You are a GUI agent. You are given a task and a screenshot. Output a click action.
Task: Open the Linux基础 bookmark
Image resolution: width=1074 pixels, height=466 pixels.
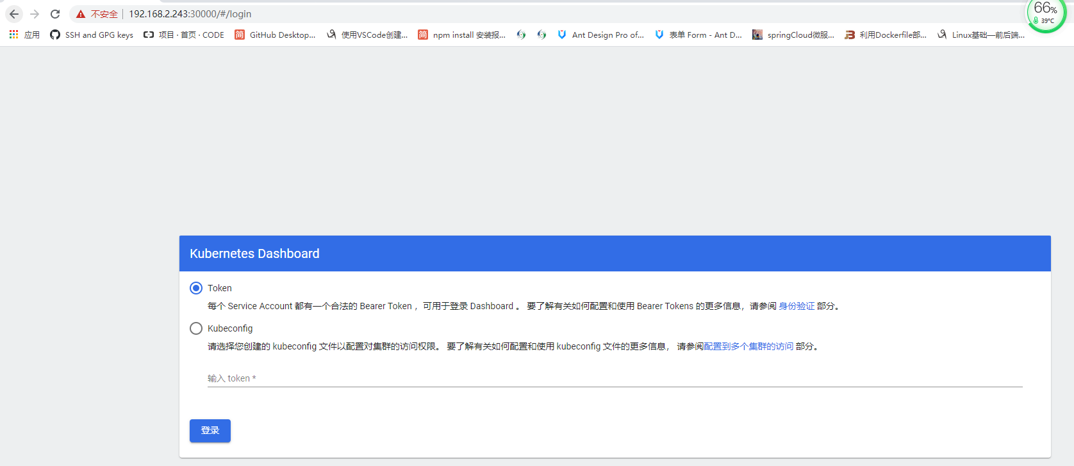[980, 35]
